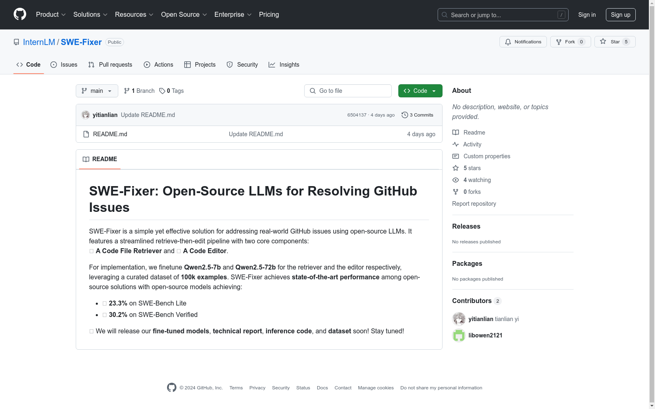
Task: Open the Releases heading link
Action: (466, 227)
